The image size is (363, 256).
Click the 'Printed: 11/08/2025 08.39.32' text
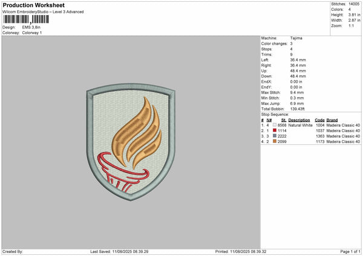(241, 252)
